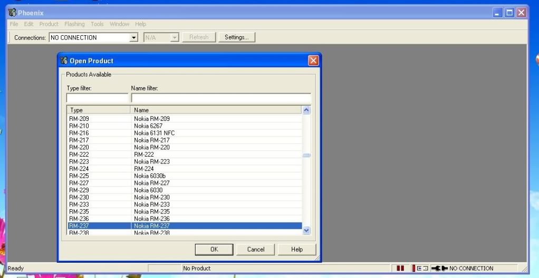539x278 pixels.
Task: Click No Product in status bar
Action: tap(197, 269)
